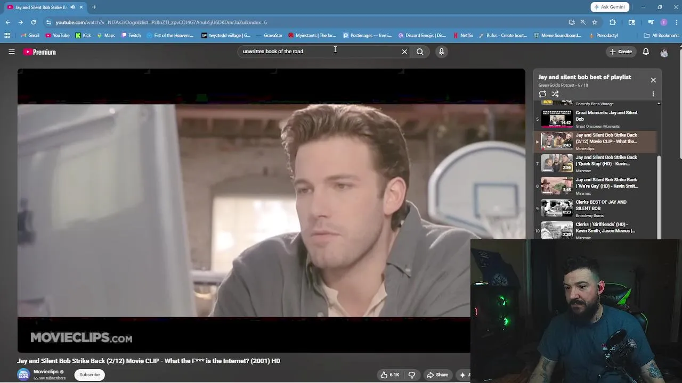Start voice search with the microphone

click(441, 52)
